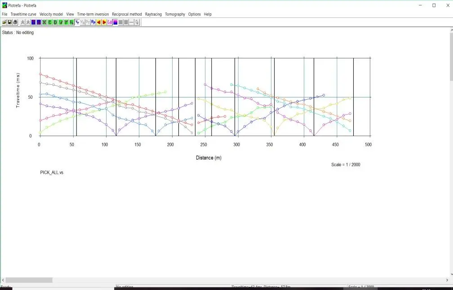453x290 pixels.
Task: Click the horizontal scrollbar thumb
Action: (29, 280)
